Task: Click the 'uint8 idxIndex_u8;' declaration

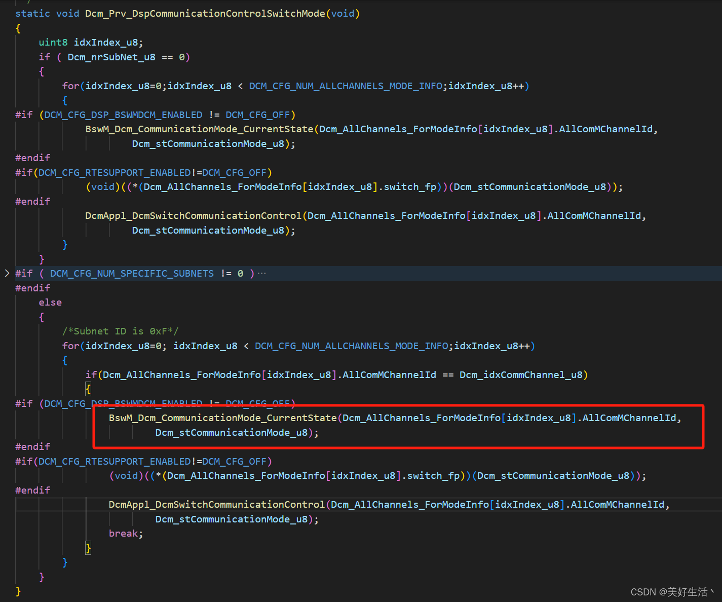Action: point(91,43)
